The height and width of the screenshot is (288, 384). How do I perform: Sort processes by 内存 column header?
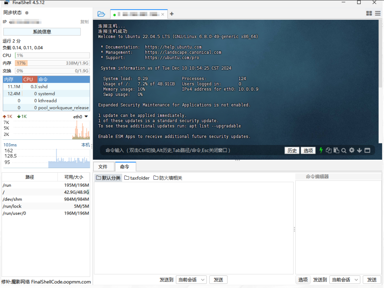(x=13, y=79)
